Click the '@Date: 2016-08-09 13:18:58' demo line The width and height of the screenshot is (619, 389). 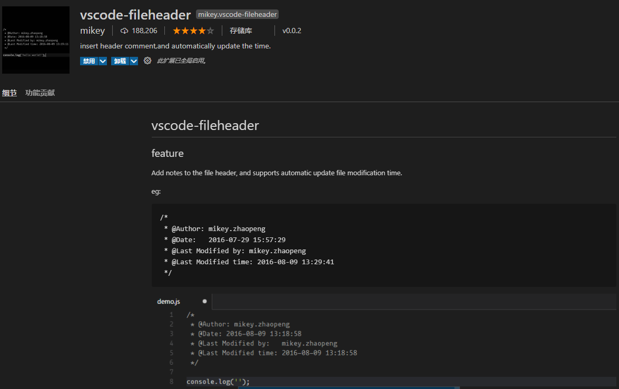tap(246, 334)
